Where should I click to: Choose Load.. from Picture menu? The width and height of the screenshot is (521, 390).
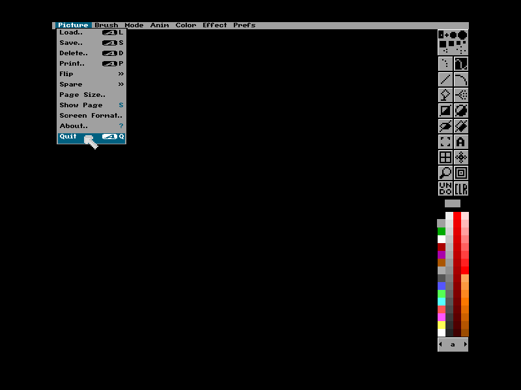(x=91, y=32)
